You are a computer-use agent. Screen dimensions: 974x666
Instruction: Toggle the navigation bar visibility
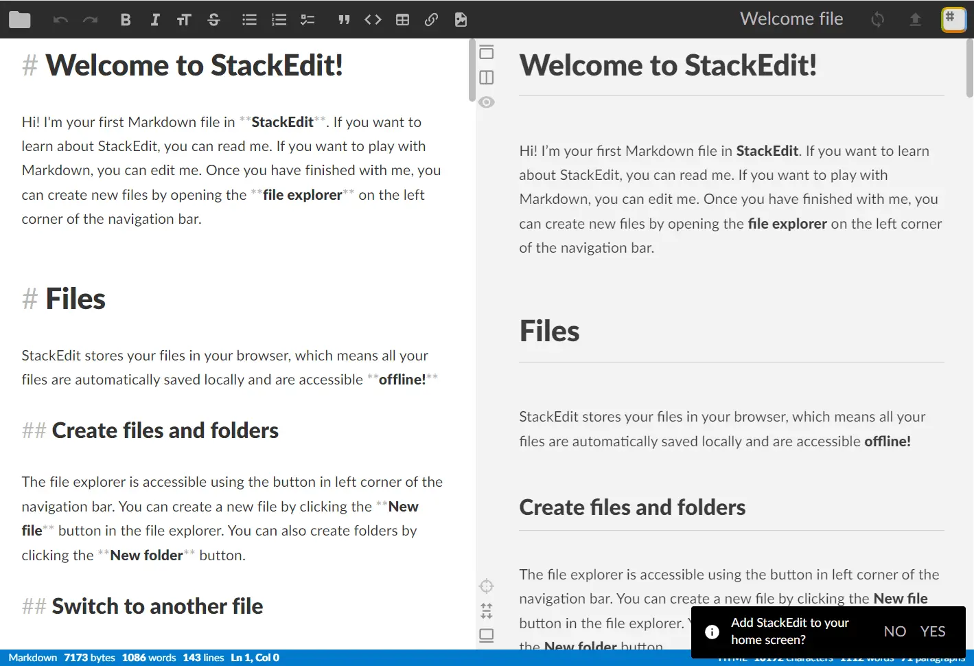point(487,52)
